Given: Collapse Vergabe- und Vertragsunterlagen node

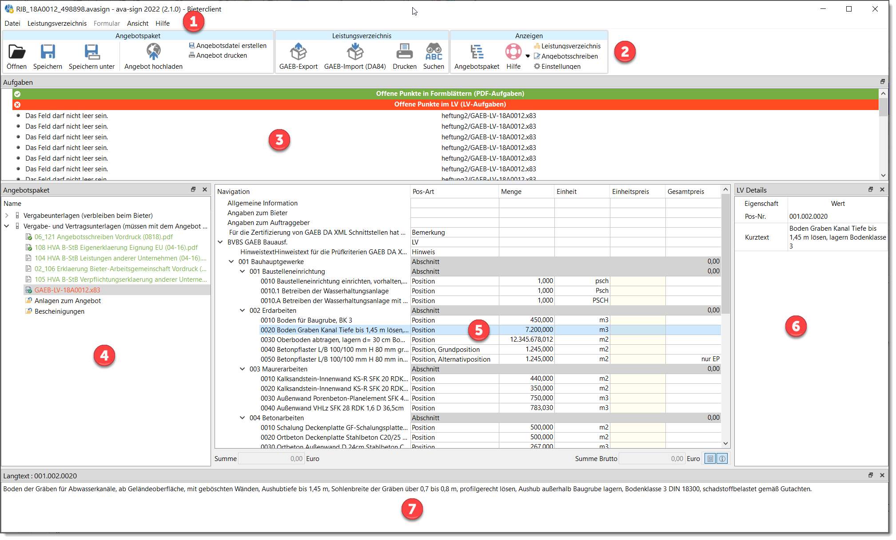Looking at the screenshot, I should [x=7, y=226].
